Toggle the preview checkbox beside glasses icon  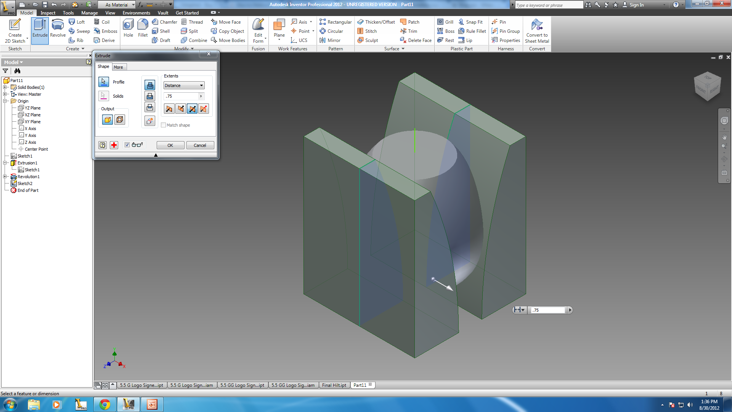pos(127,145)
